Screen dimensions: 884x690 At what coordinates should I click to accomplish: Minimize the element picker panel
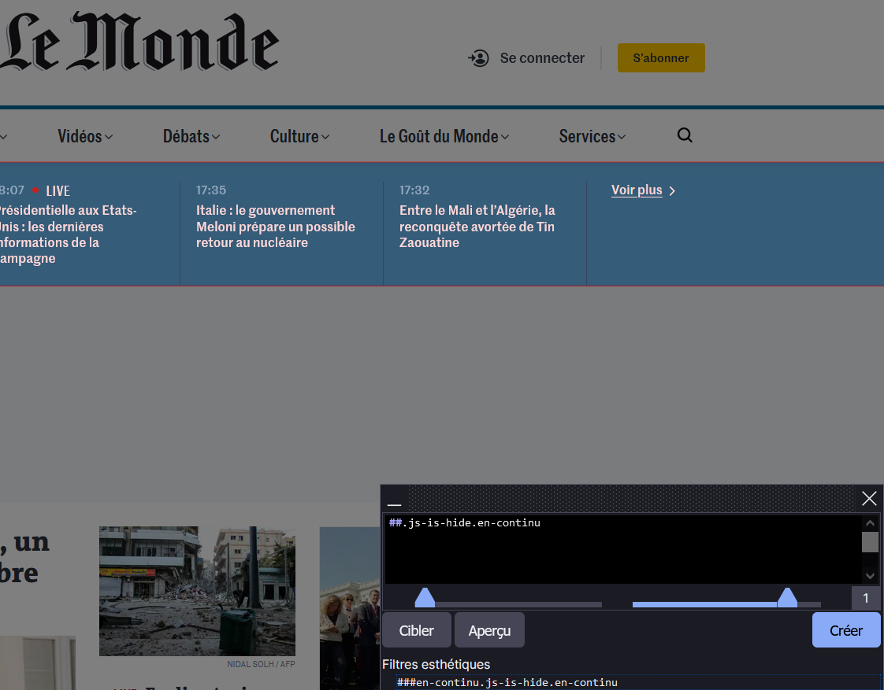coord(394,499)
